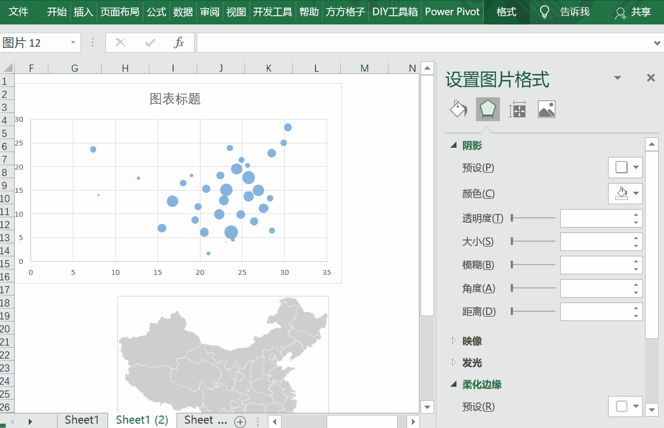Switch to the 插入 ribbon tab
This screenshot has width=664, height=428.
(x=84, y=12)
